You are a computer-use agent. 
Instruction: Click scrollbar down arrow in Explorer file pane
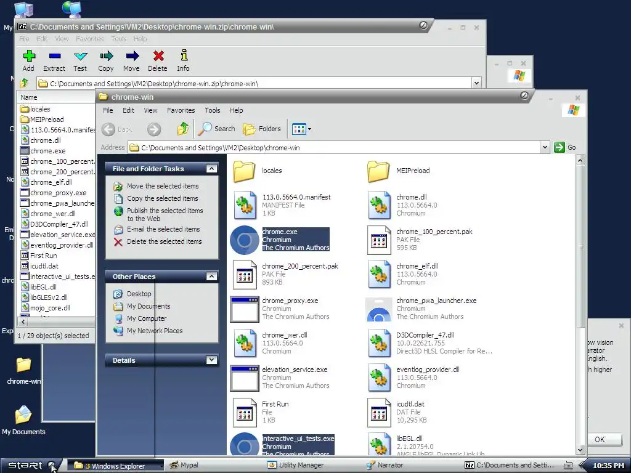(x=580, y=450)
